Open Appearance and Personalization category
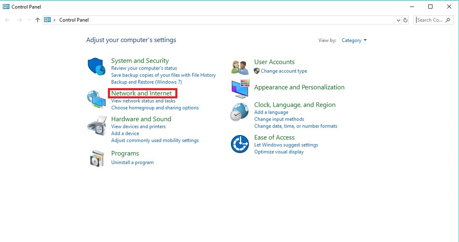The width and height of the screenshot is (459, 242). point(299,87)
